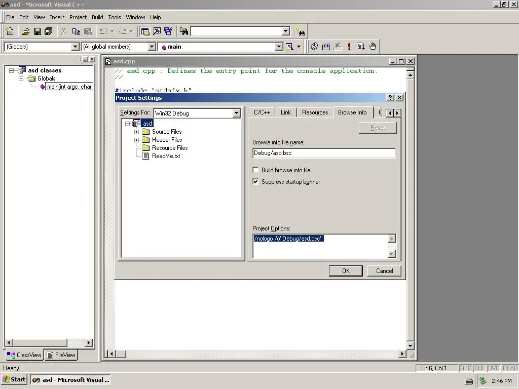Switch to the ClassView tab

24,355
